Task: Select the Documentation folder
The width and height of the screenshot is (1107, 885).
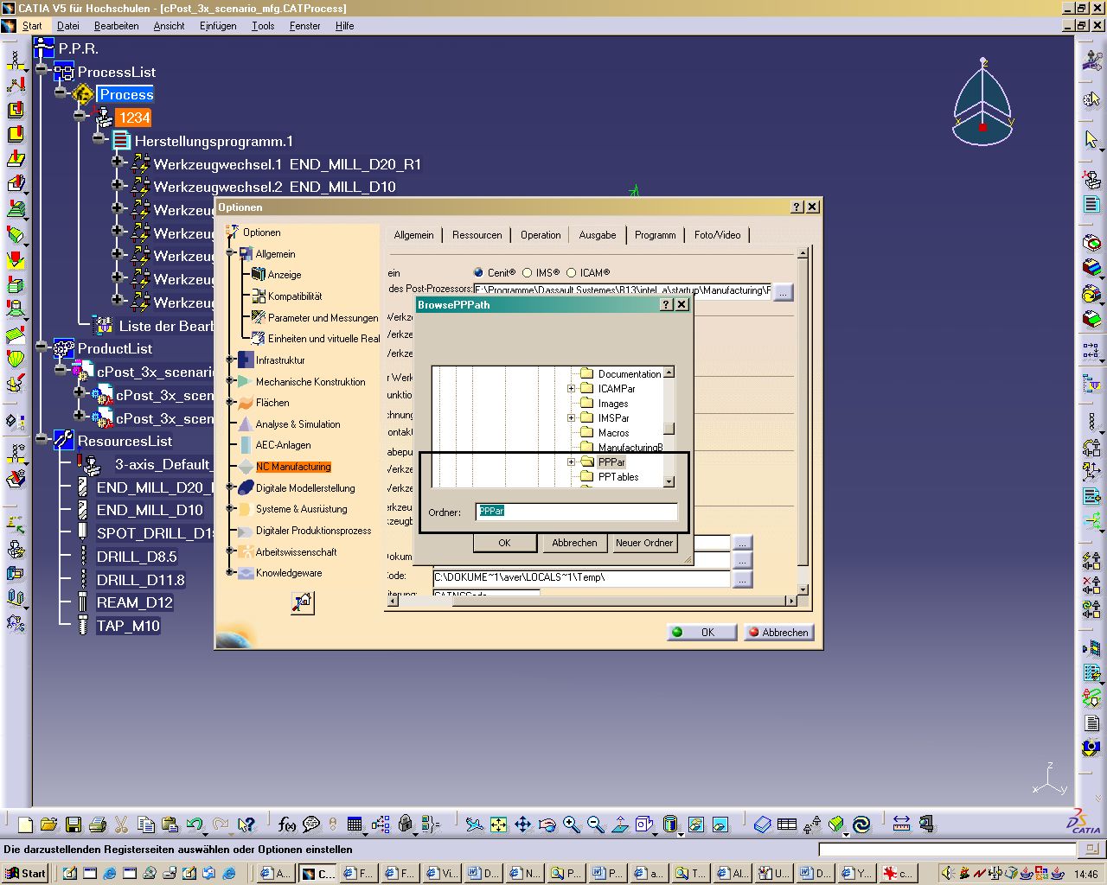Action: [x=630, y=374]
